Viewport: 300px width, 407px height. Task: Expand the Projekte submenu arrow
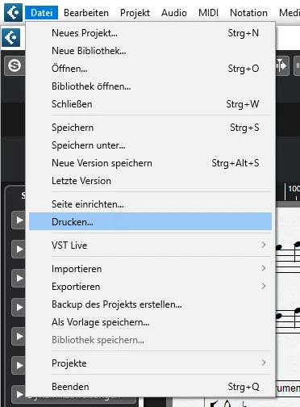(264, 363)
